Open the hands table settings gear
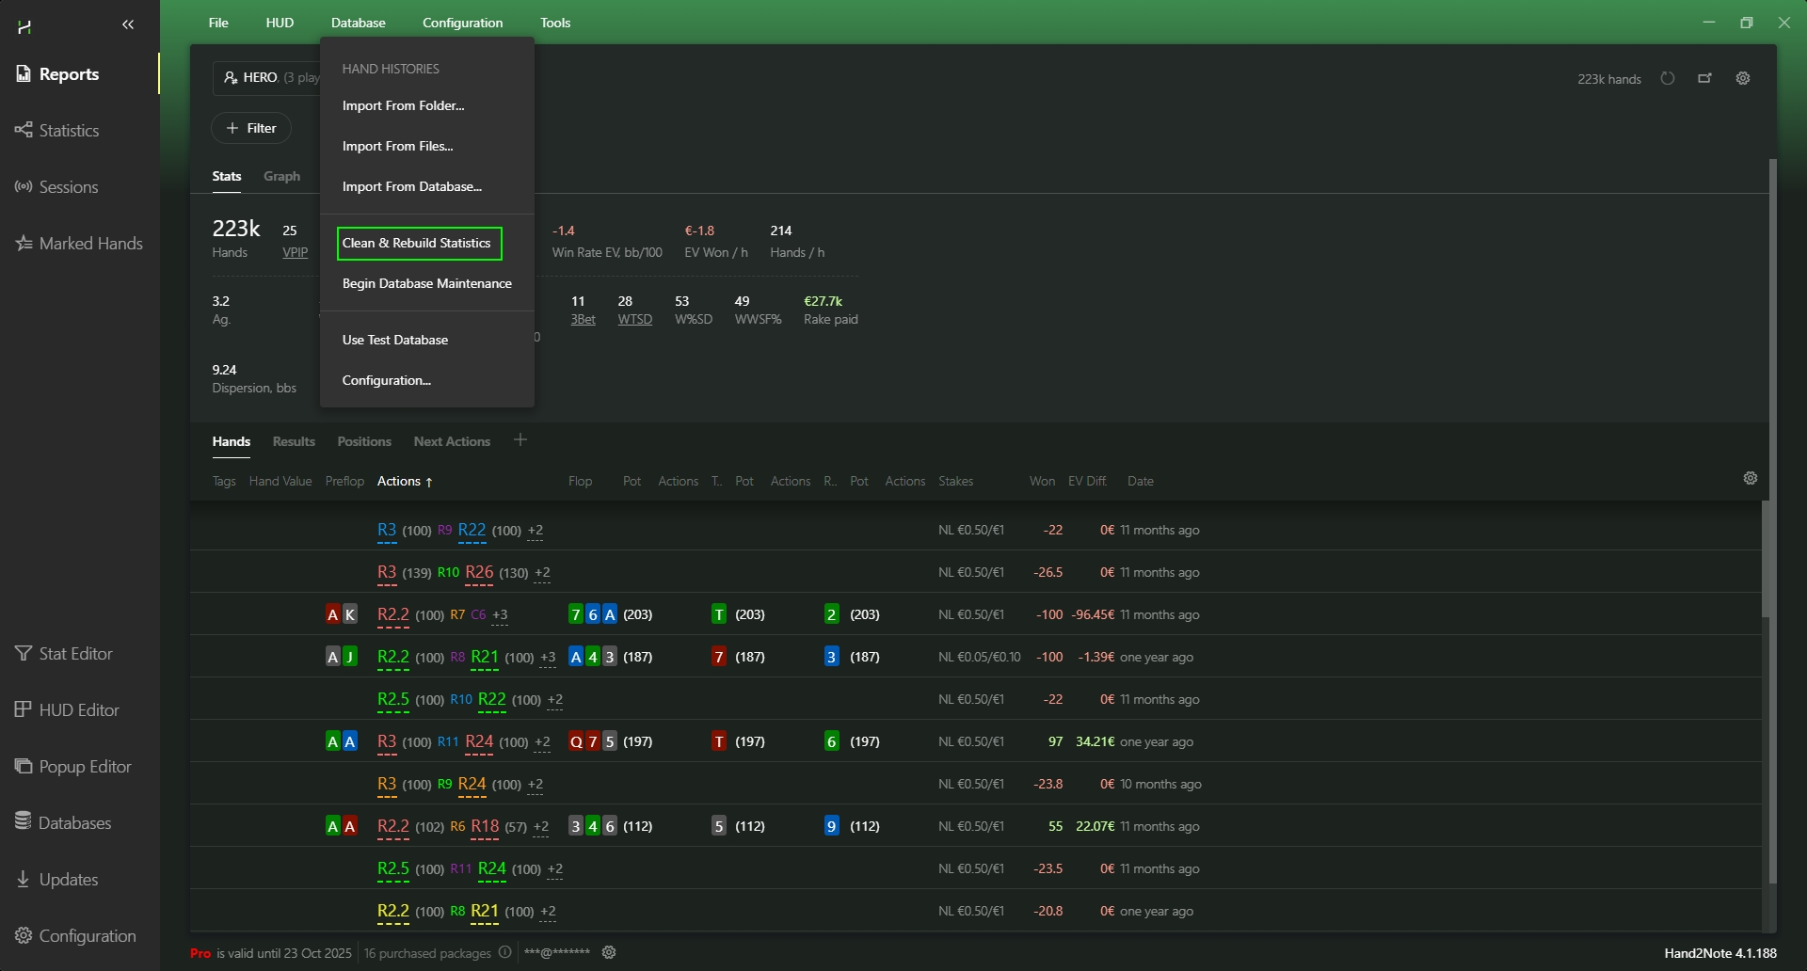 click(x=1751, y=478)
